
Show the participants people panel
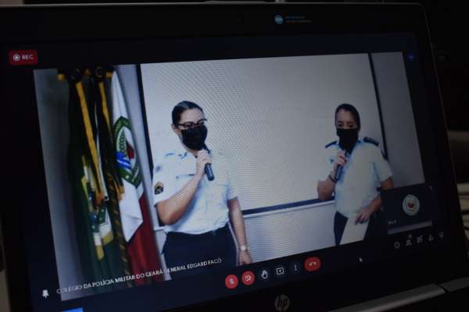pyautogui.click(x=408, y=242)
